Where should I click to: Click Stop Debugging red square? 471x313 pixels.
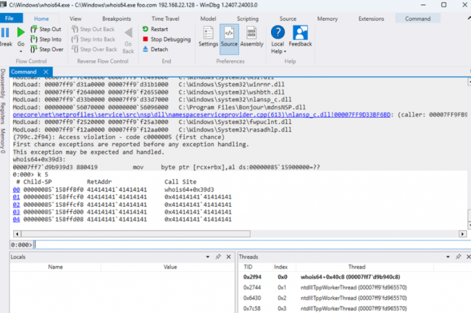(146, 39)
